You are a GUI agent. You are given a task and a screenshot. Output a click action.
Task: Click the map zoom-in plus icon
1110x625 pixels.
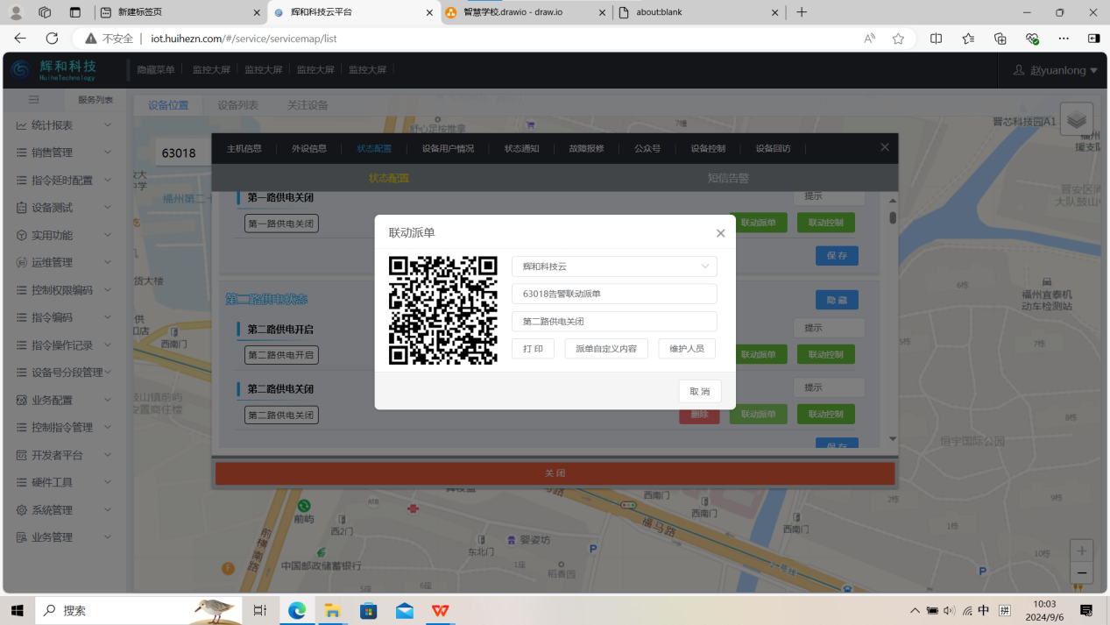pos(1081,550)
